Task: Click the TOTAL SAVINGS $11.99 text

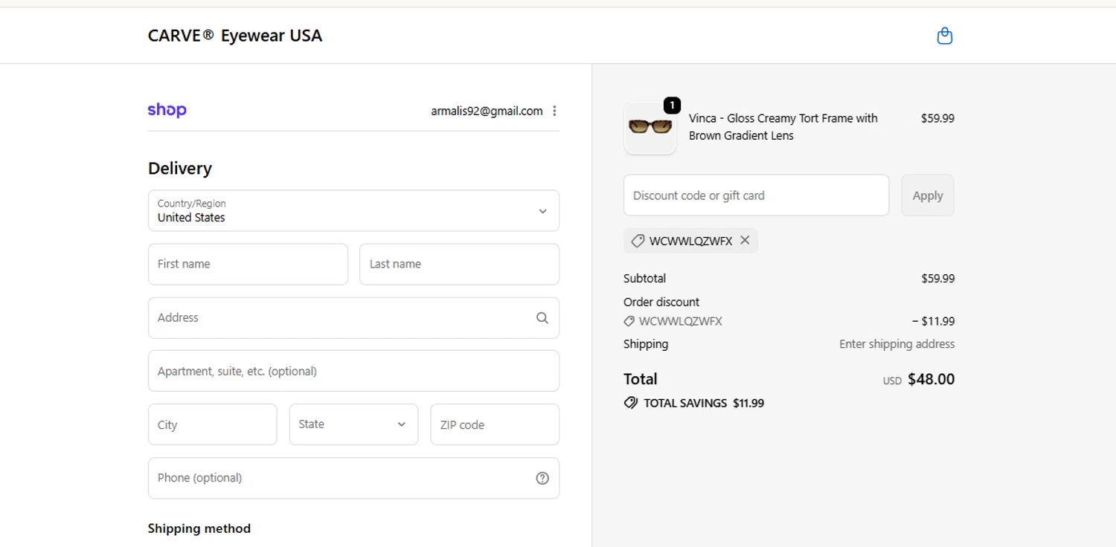Action: pyautogui.click(x=704, y=403)
